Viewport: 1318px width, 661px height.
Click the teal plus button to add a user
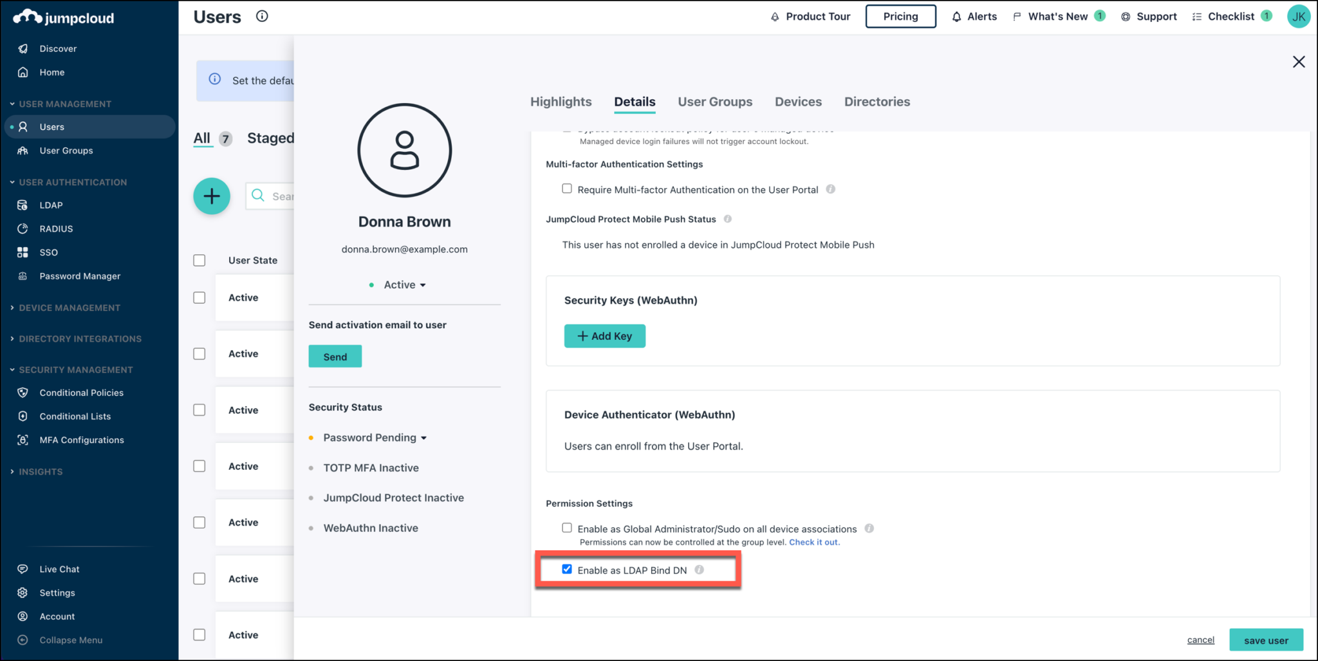coord(212,196)
